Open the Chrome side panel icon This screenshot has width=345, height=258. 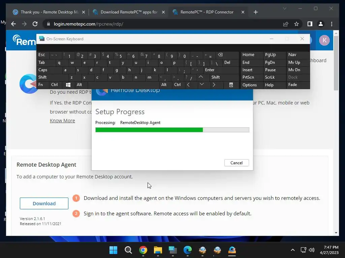click(x=310, y=24)
